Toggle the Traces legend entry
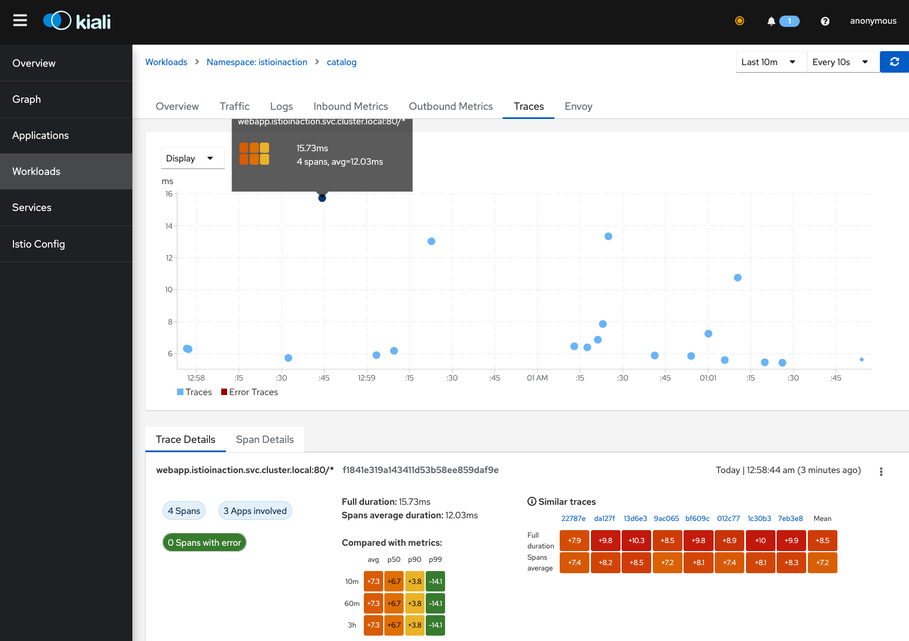This screenshot has width=909, height=641. click(x=194, y=392)
